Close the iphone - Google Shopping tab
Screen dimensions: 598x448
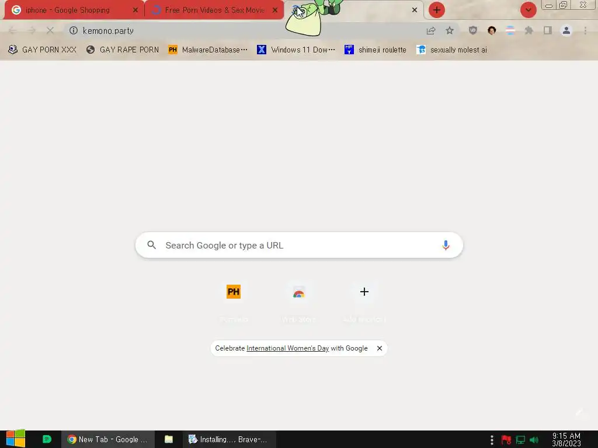coord(135,10)
